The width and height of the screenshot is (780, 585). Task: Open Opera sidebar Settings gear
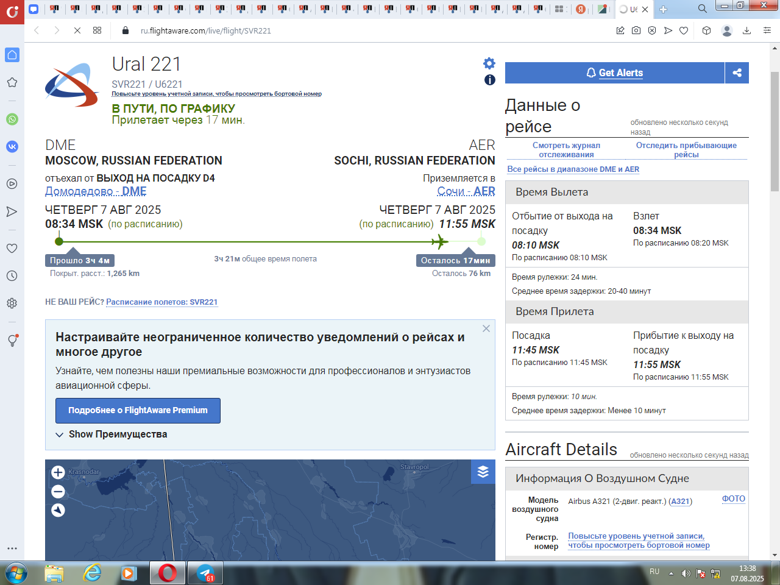pyautogui.click(x=12, y=303)
